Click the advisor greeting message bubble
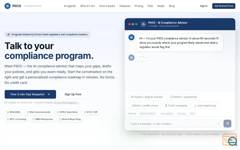Viewport: 240px width, 150px height. (180, 43)
